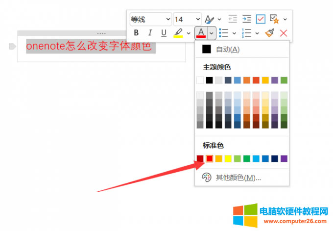This screenshot has height=231, width=333.
Task: Open highlight color dropdown arrow
Action: [189, 33]
